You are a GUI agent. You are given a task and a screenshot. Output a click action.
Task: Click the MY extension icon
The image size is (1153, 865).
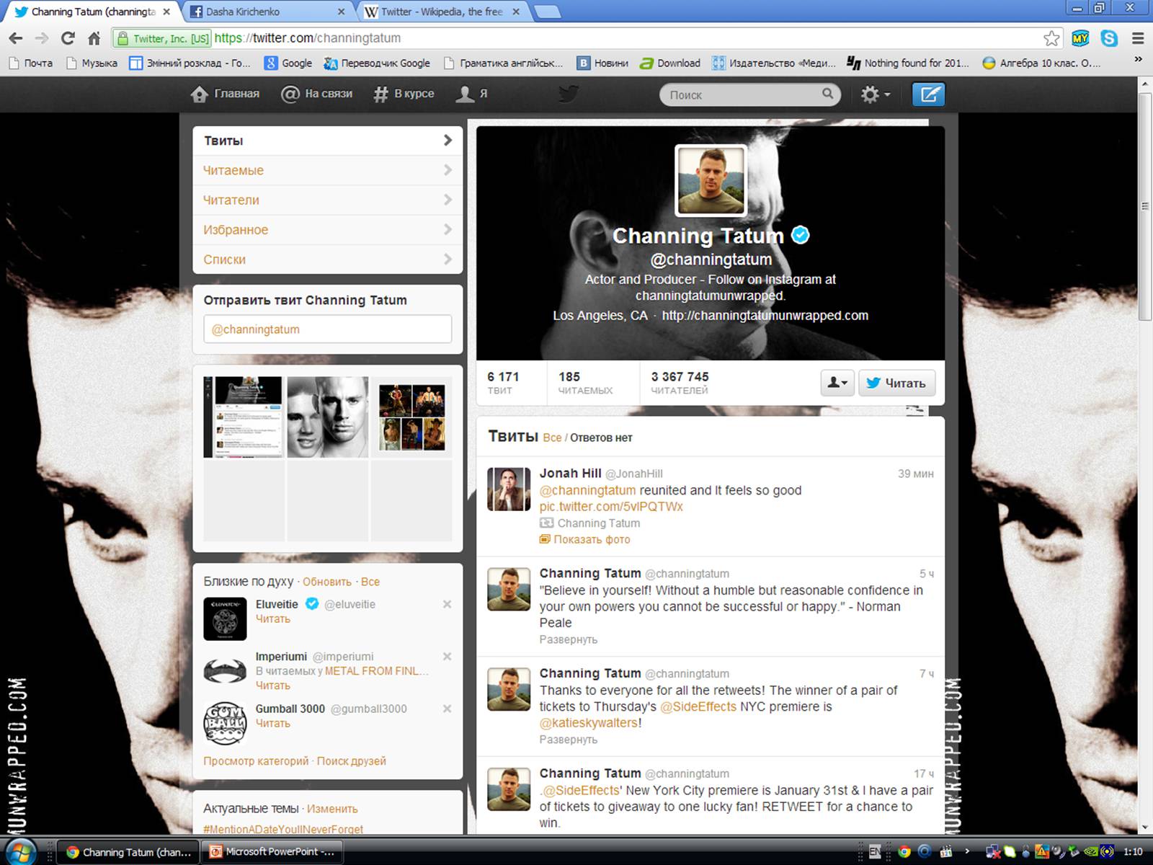point(1080,38)
